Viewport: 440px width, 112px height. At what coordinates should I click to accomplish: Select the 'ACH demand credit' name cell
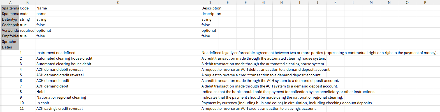[118, 81]
